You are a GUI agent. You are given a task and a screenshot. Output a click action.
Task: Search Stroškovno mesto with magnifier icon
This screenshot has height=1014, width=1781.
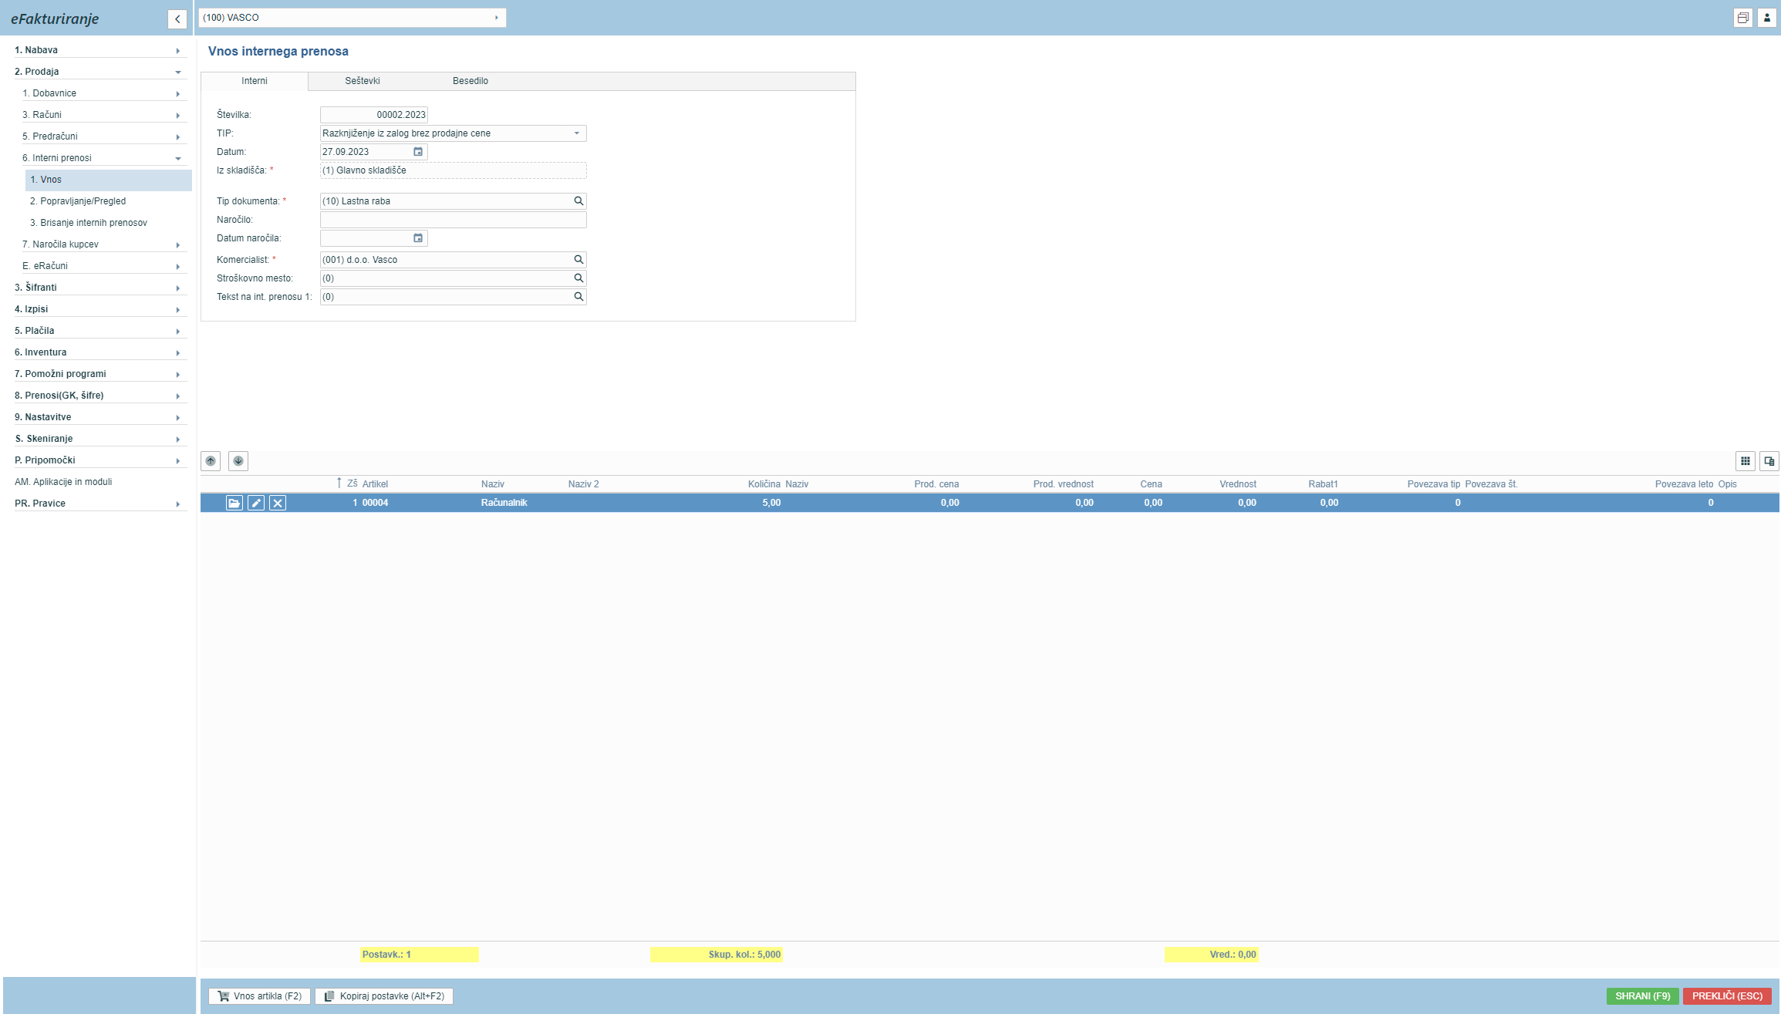click(578, 278)
